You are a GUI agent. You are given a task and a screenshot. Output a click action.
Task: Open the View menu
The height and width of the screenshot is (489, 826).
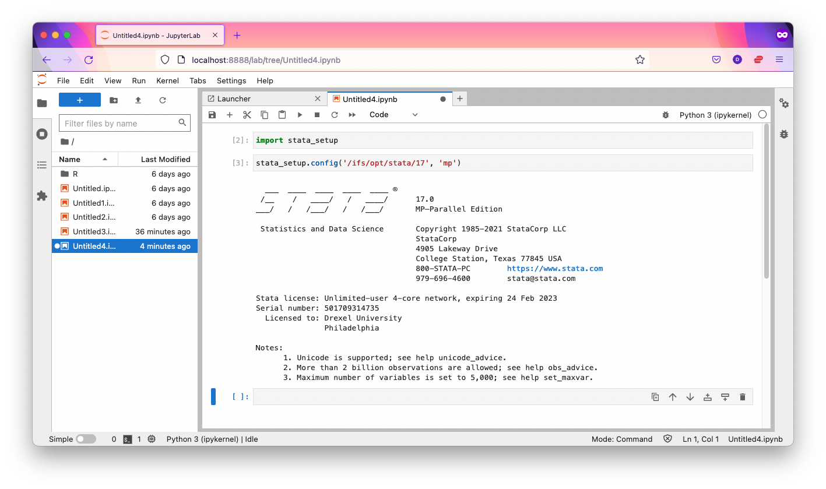(x=113, y=80)
